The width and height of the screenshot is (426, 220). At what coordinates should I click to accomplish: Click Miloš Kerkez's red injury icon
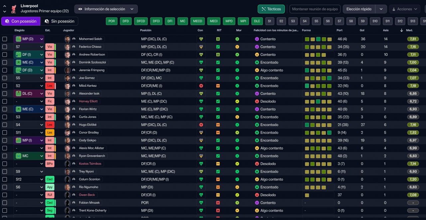point(201,86)
